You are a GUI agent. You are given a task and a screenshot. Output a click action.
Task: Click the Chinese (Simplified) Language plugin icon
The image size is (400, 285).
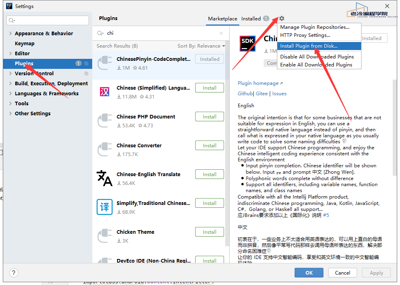point(105,92)
